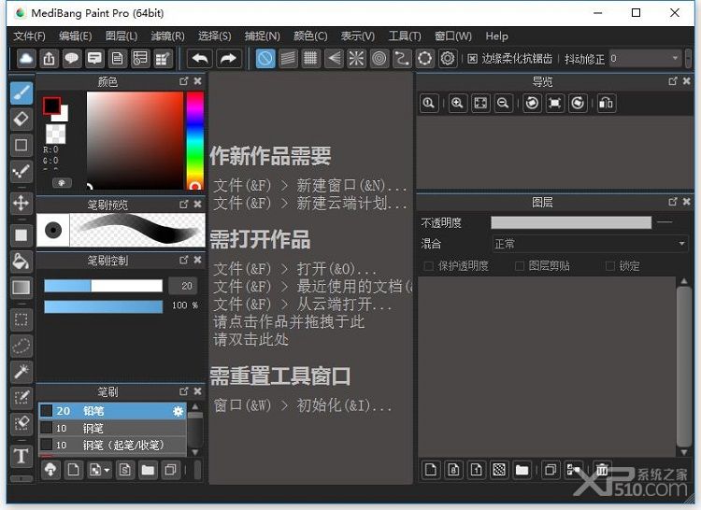Click the cloud save icon in toolbar
Viewport: 701px width, 510px height.
click(26, 59)
